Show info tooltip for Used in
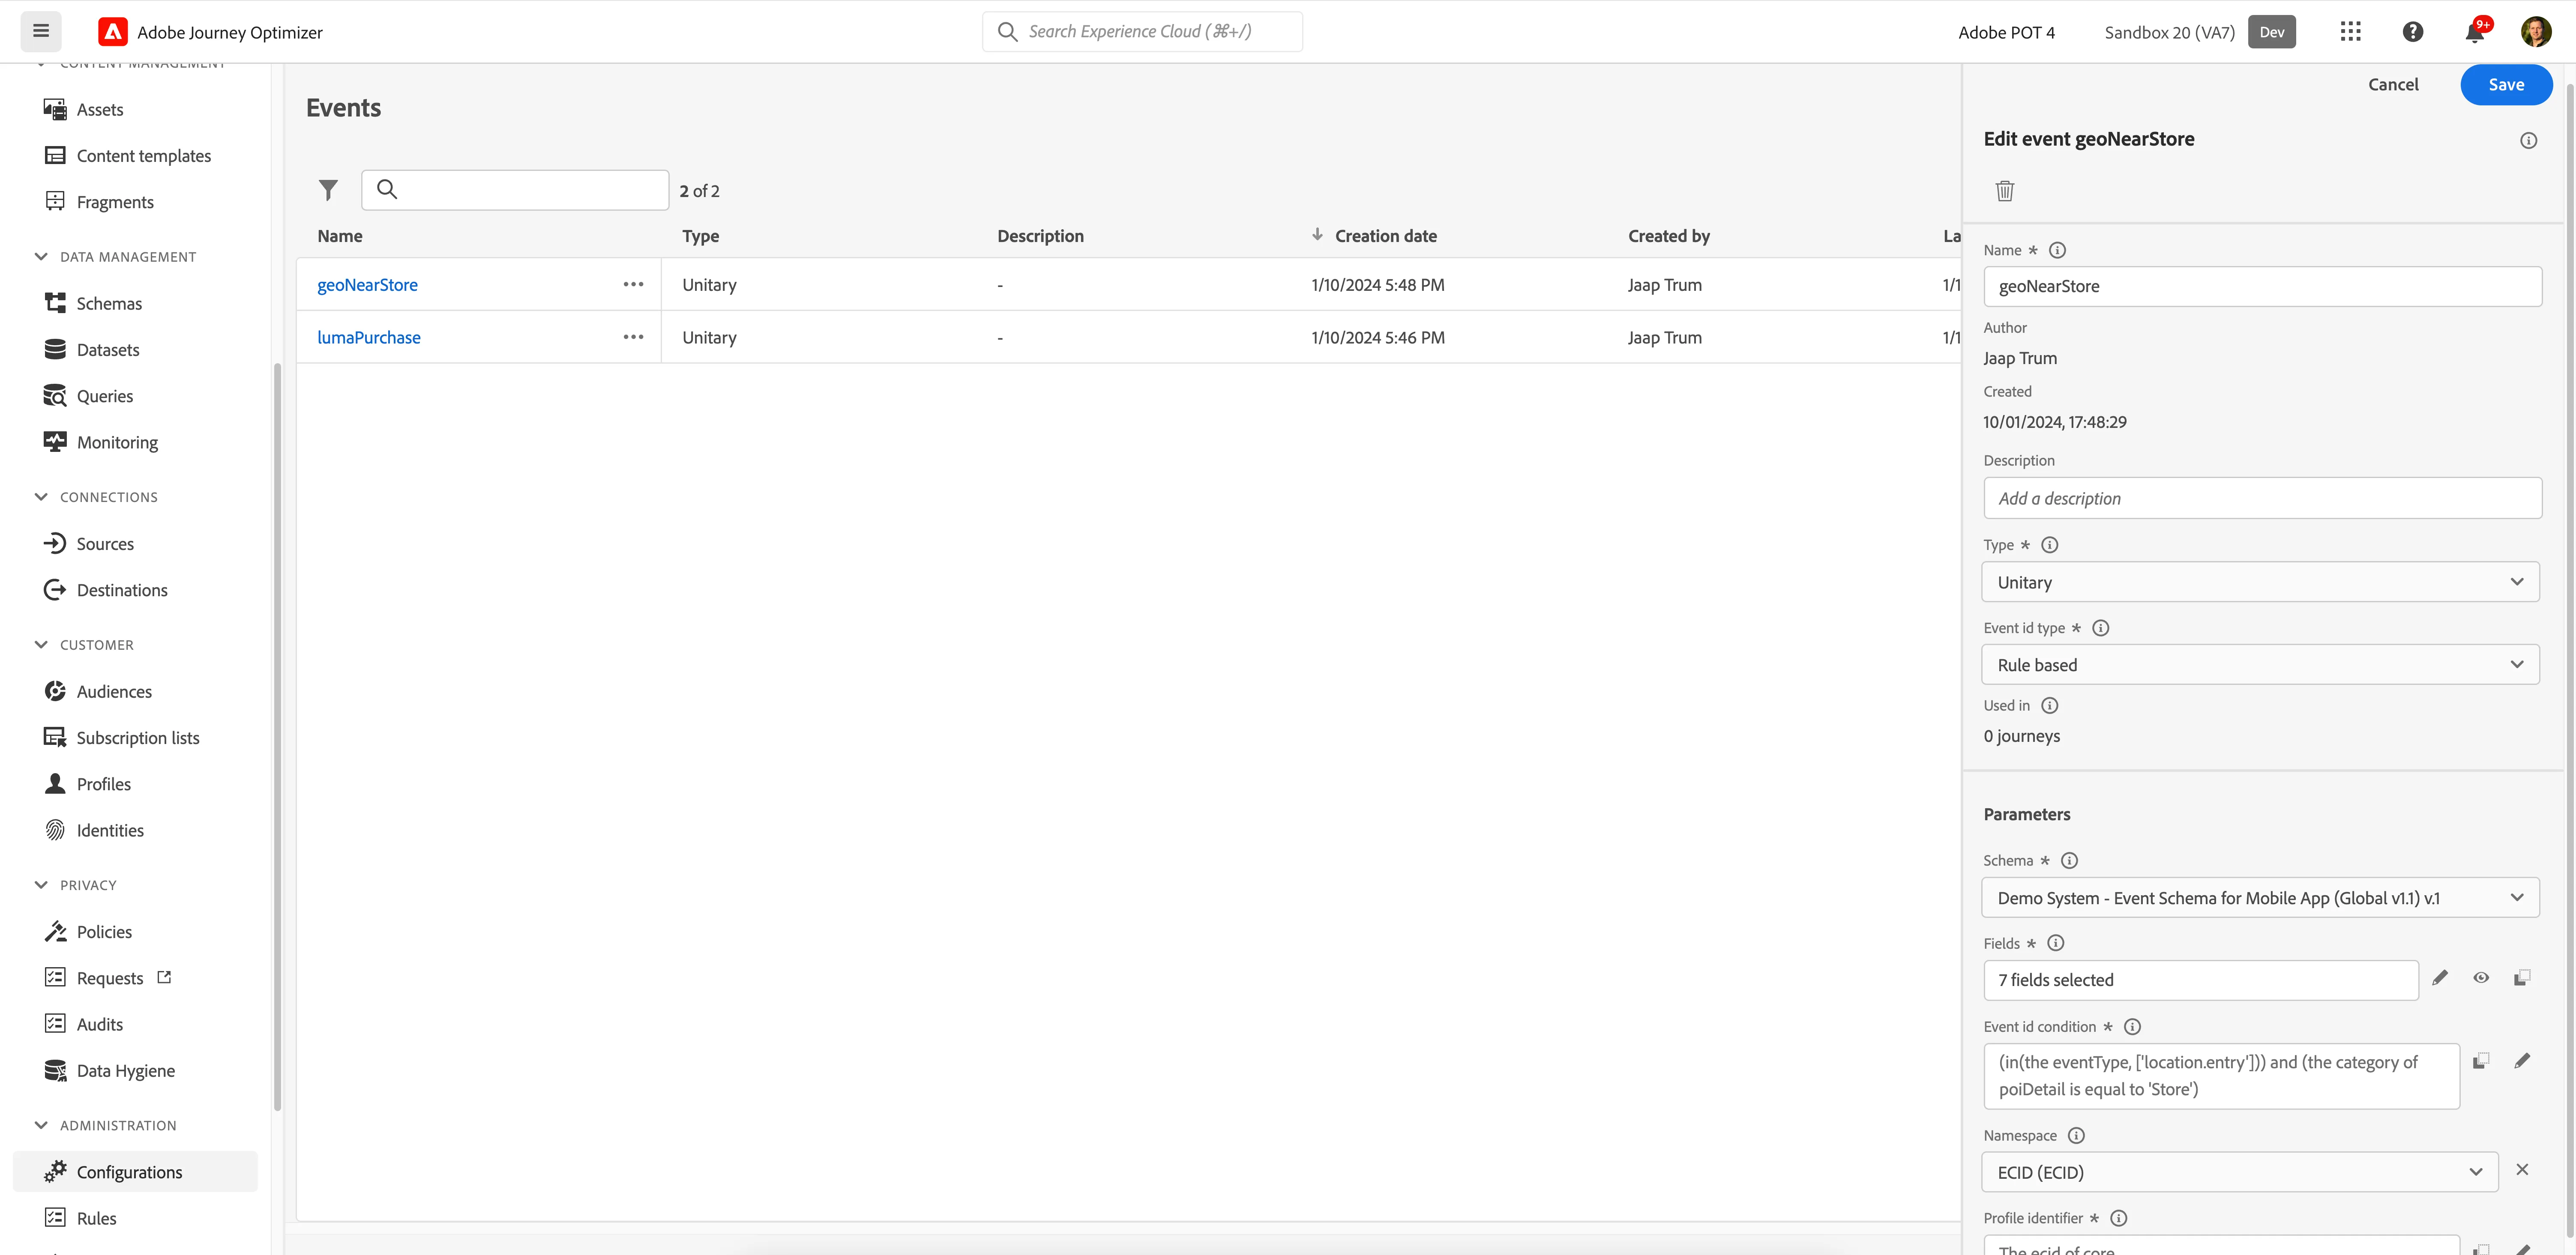The width and height of the screenshot is (2576, 1255). [x=2049, y=706]
